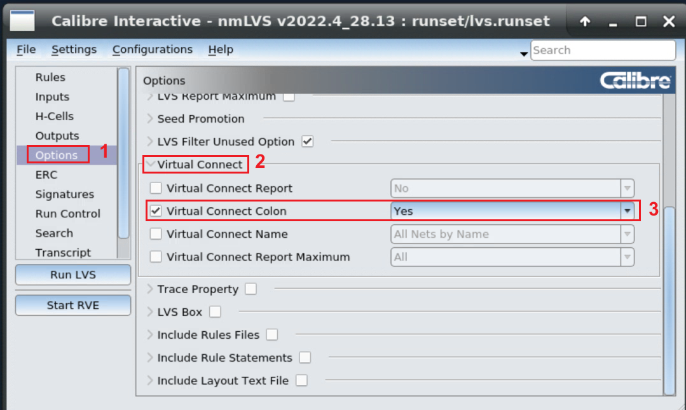Click the Run LVS button
The image size is (686, 410).
[73, 275]
